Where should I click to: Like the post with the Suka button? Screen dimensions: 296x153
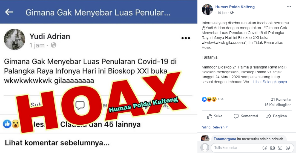click(215, 116)
